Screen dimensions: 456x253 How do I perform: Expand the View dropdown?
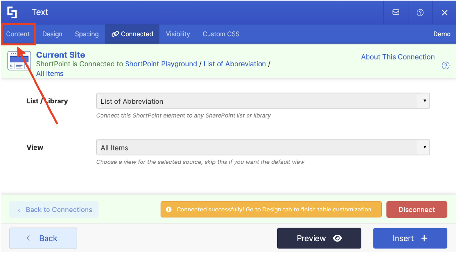click(x=263, y=148)
